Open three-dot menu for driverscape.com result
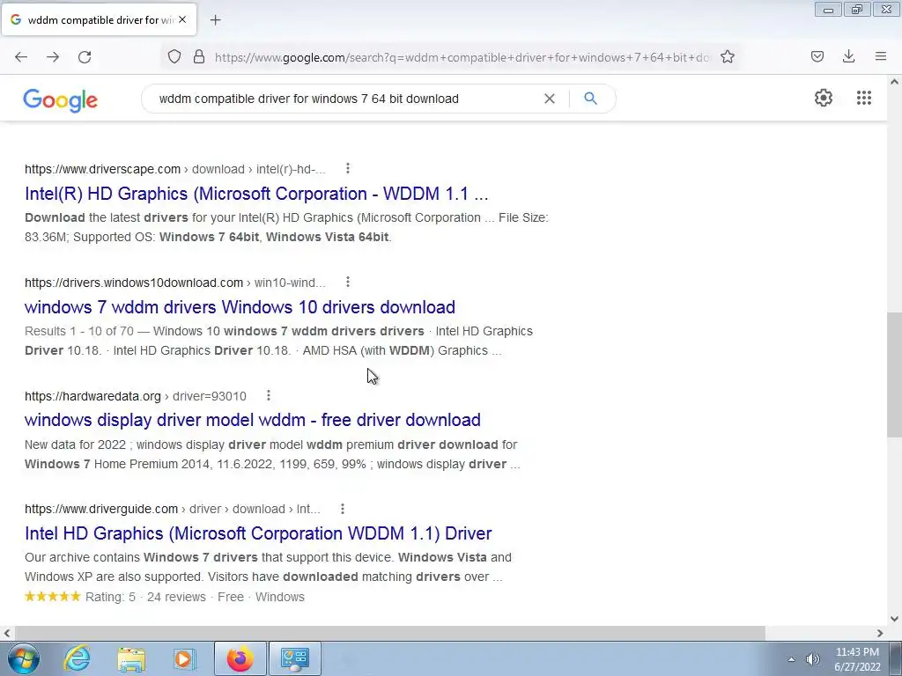 pyautogui.click(x=347, y=168)
